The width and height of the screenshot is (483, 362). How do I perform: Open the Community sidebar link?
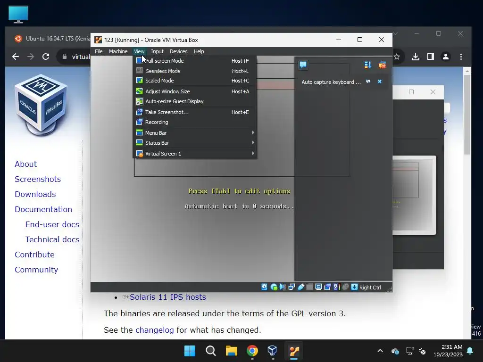coord(36,270)
